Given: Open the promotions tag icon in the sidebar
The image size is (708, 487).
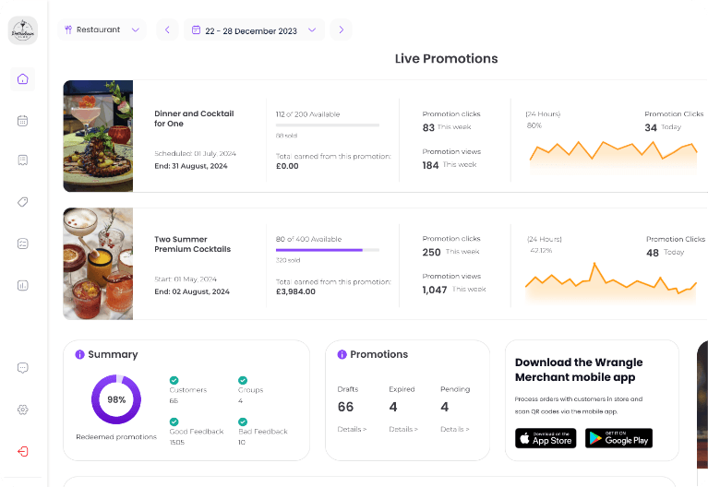Looking at the screenshot, I should [23, 202].
